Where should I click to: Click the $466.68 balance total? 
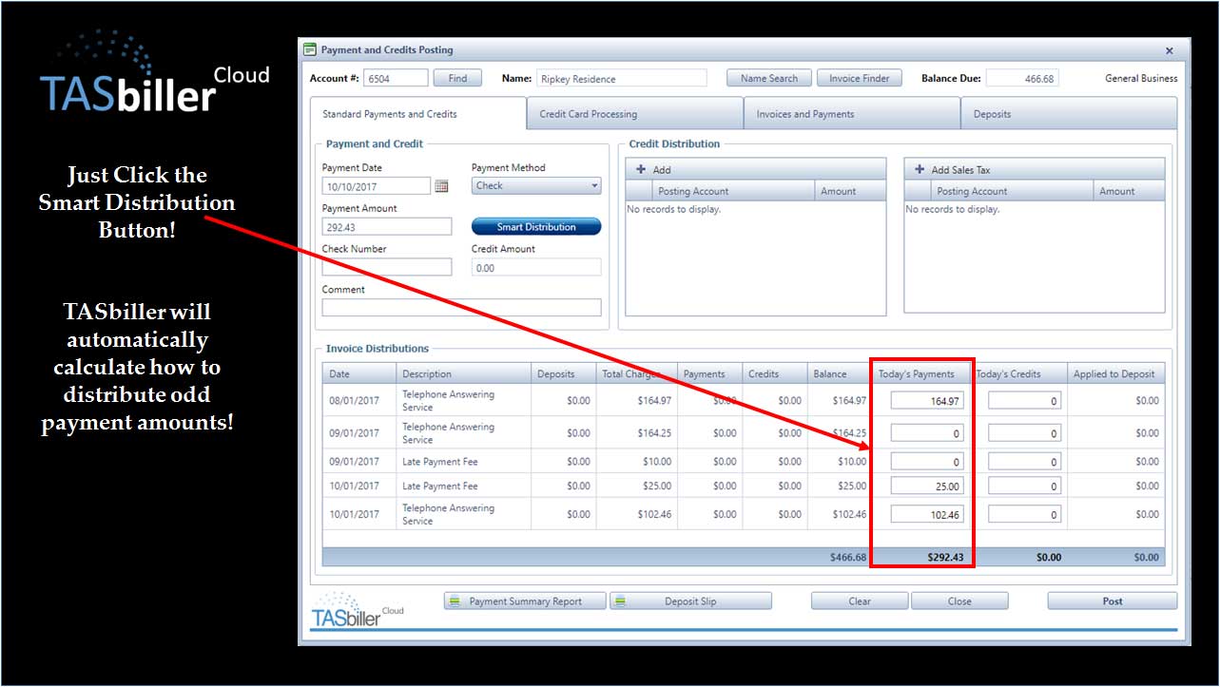point(848,558)
